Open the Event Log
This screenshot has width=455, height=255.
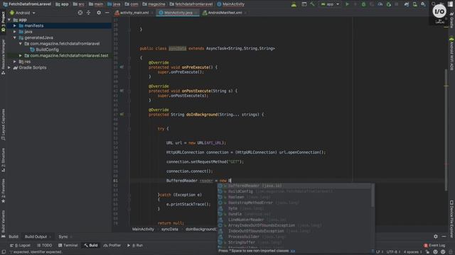[434, 245]
